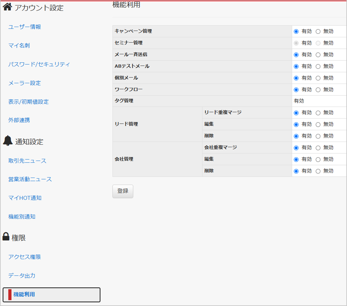Set キャンペーン管理 to 有効
347x306 pixels.
tap(296, 31)
